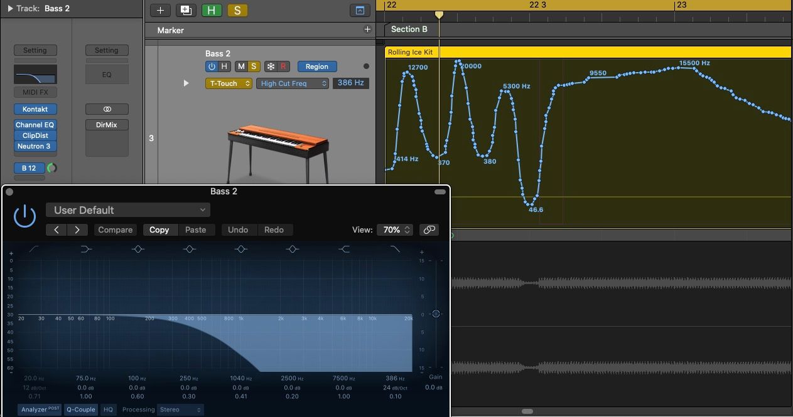Click the Undo button in Channel EQ
The width and height of the screenshot is (793, 417).
(239, 230)
